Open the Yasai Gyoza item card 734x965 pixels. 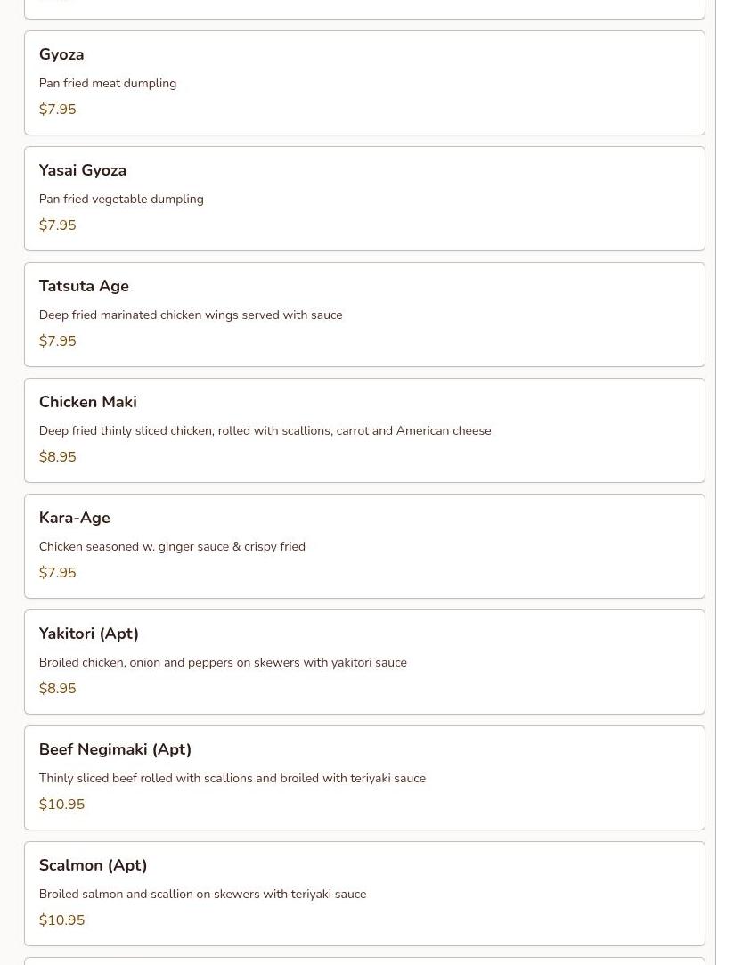tap(364, 199)
